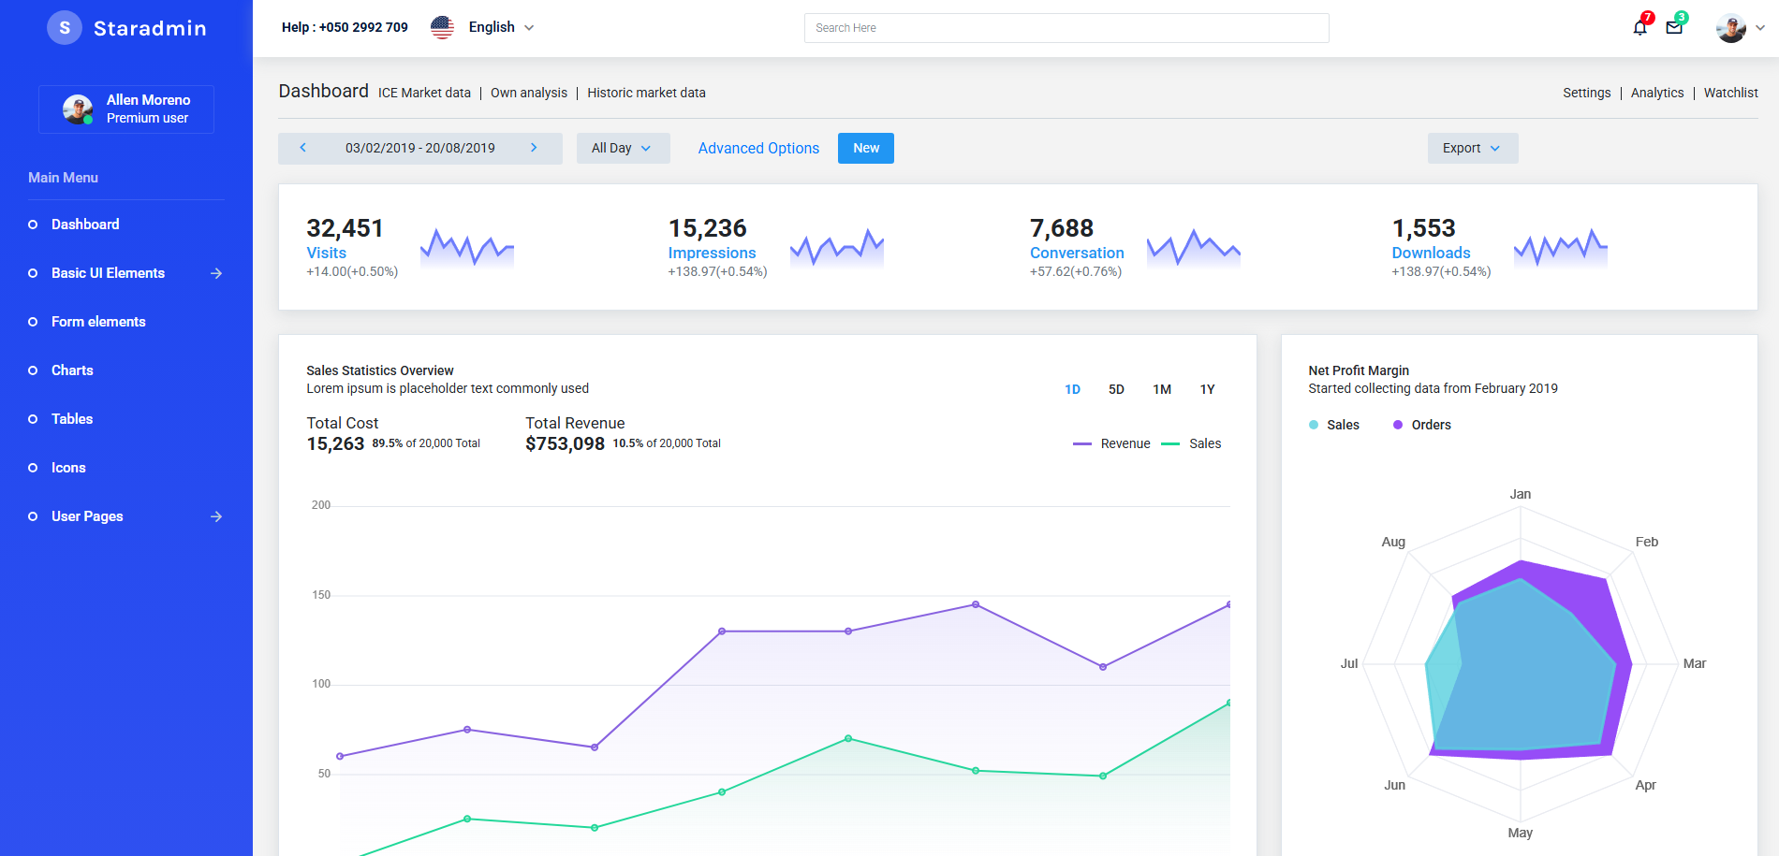Toggle Revenue series in chart legend
Image resolution: width=1779 pixels, height=856 pixels.
pyautogui.click(x=1111, y=443)
